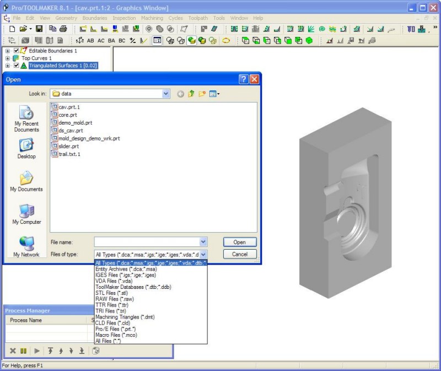Go to My Recent Documents
This screenshot has height=371, width=441.
point(26,119)
